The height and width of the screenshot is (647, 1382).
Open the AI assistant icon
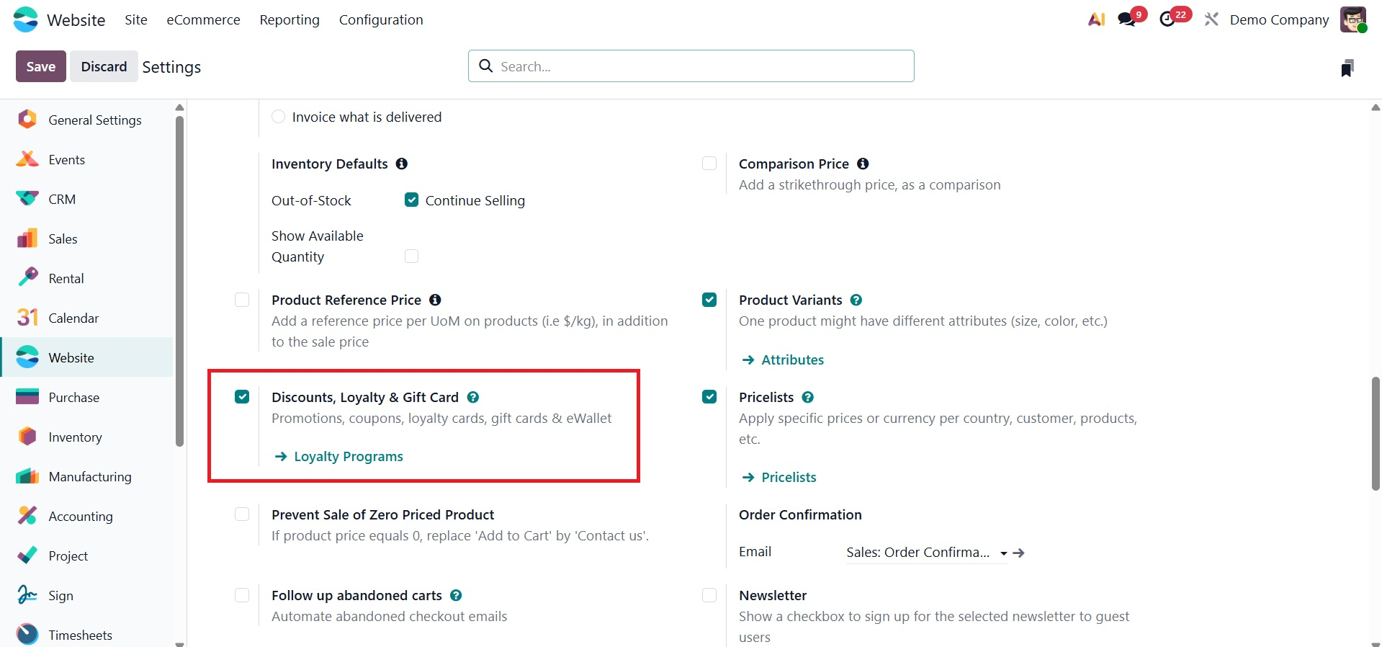[x=1096, y=19]
